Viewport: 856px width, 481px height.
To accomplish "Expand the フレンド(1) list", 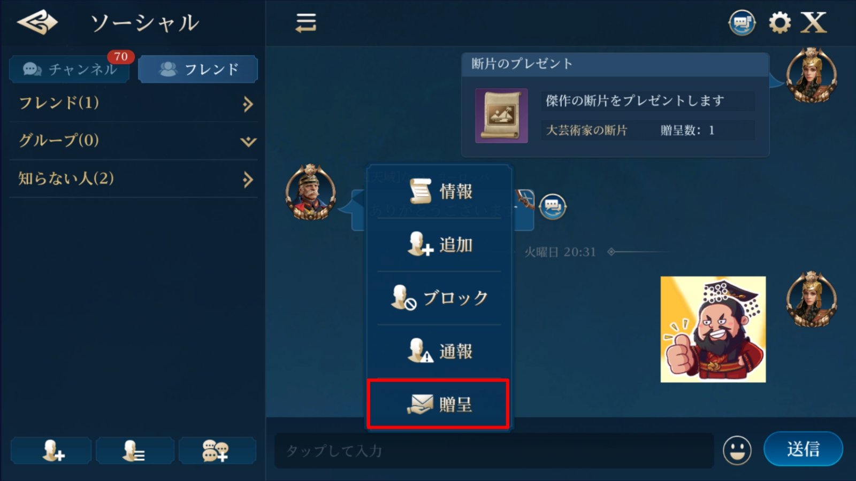I will 133,103.
